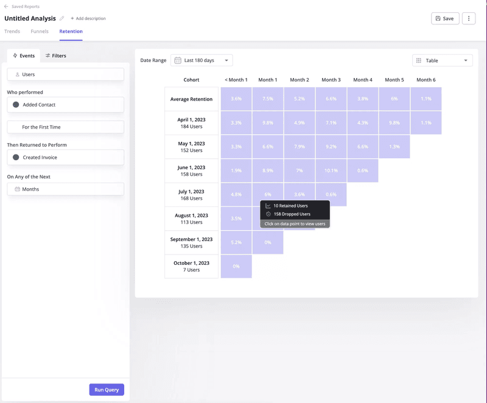Open the Months granularity selector
The image size is (487, 403).
65,189
